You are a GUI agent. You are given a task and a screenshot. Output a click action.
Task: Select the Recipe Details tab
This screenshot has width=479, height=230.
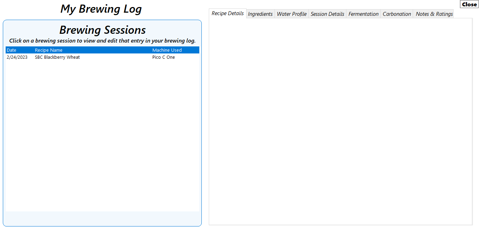click(228, 13)
